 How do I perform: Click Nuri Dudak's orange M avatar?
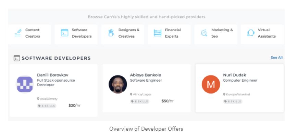[x=211, y=84]
